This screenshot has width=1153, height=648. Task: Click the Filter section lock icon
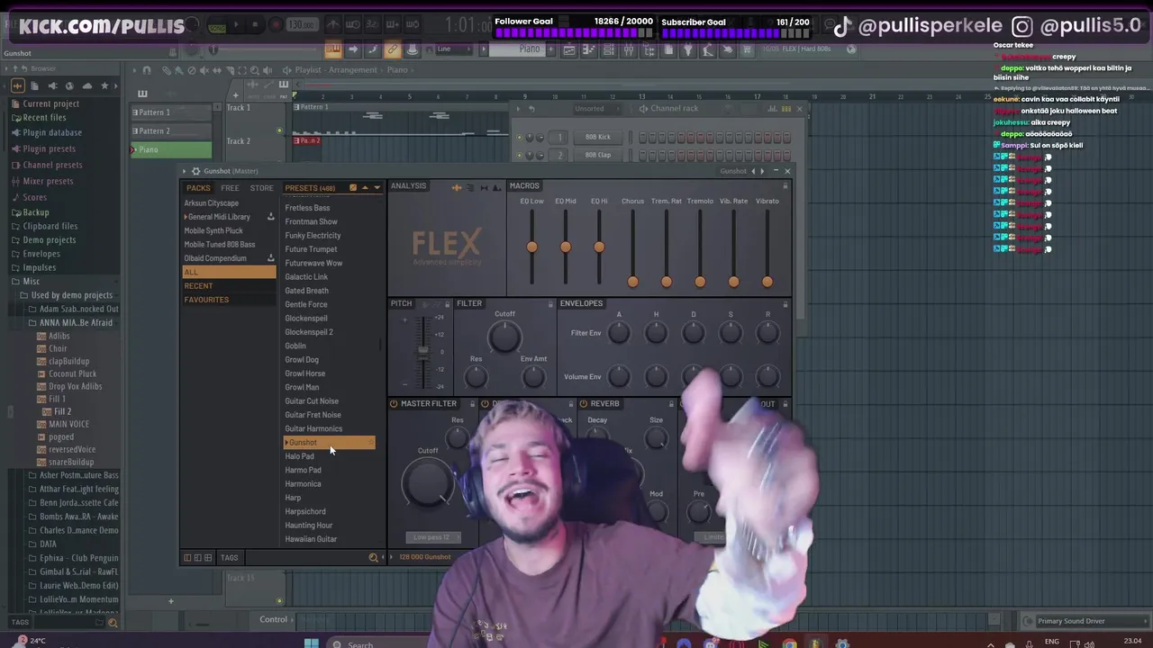pos(549,304)
